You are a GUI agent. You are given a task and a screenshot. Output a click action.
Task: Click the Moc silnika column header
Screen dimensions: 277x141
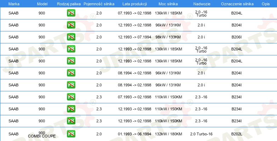pos(168,4)
